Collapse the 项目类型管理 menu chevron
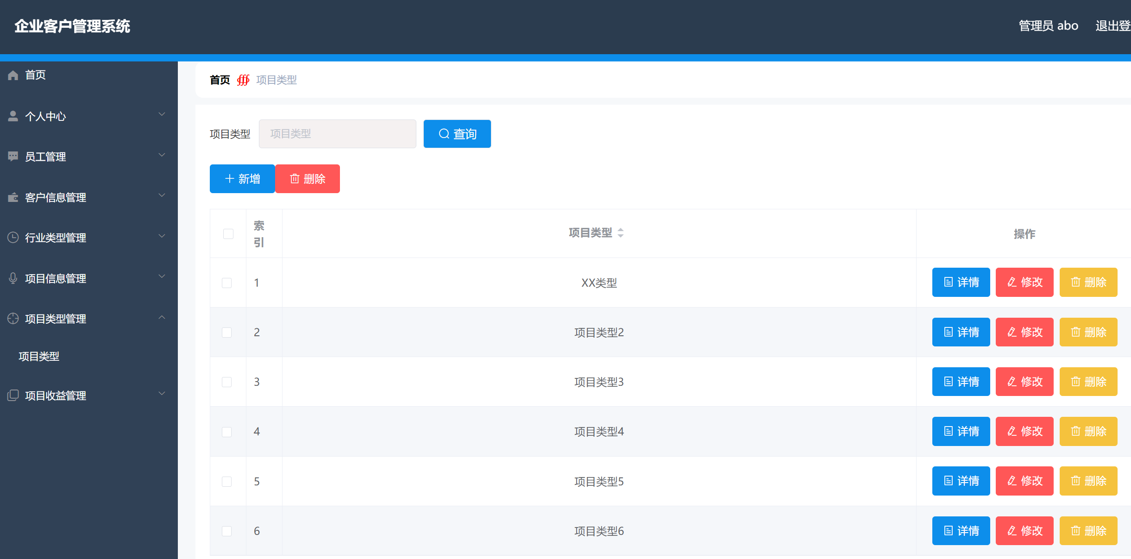This screenshot has width=1131, height=559. pos(162,318)
